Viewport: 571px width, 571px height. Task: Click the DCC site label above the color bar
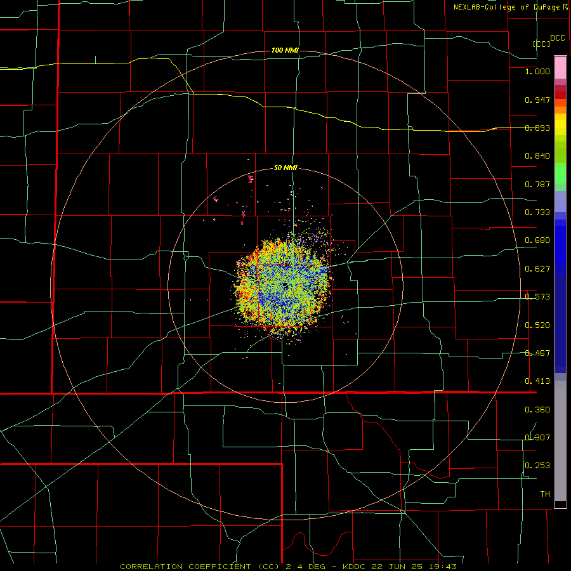point(557,38)
